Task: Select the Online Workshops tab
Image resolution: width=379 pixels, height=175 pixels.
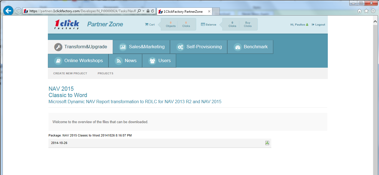Action: pos(78,61)
